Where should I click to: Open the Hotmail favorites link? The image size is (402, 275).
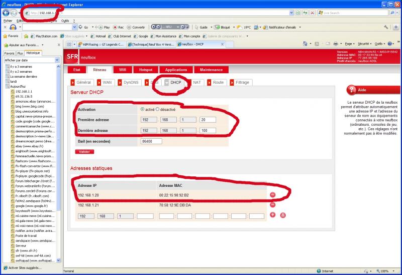tap(98, 36)
